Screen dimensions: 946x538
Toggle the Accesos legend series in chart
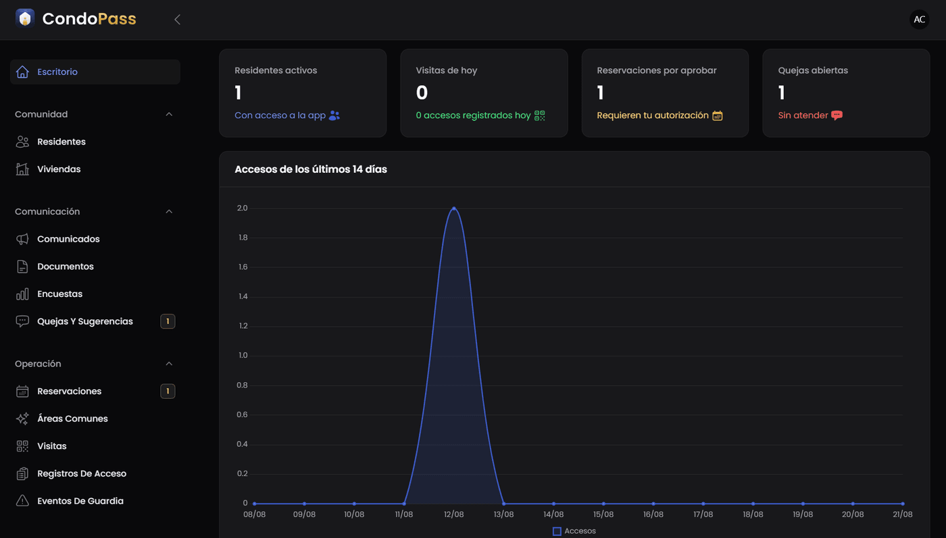[x=574, y=531]
